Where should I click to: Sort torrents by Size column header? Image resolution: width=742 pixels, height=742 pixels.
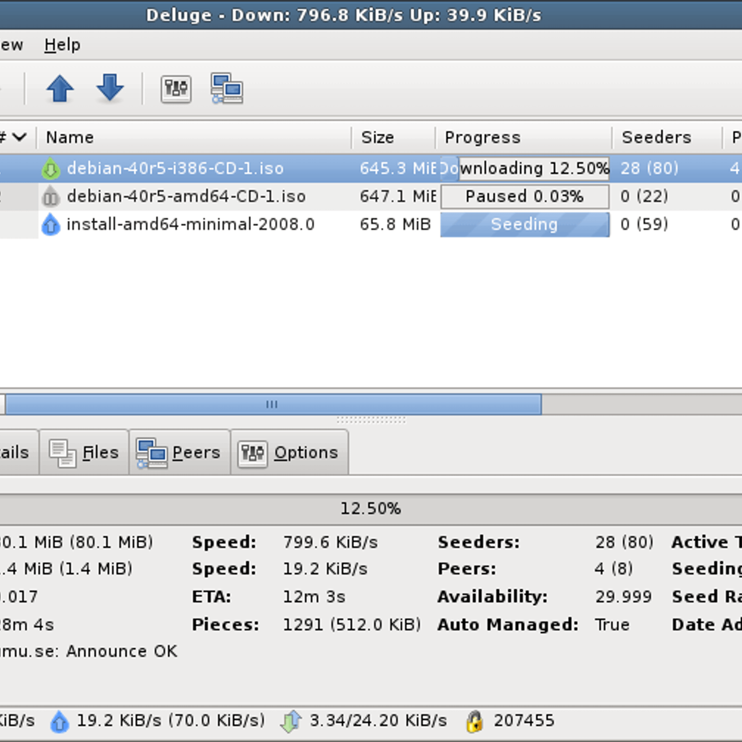pos(393,137)
